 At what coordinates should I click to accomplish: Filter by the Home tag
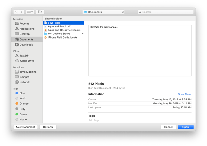click(27, 119)
